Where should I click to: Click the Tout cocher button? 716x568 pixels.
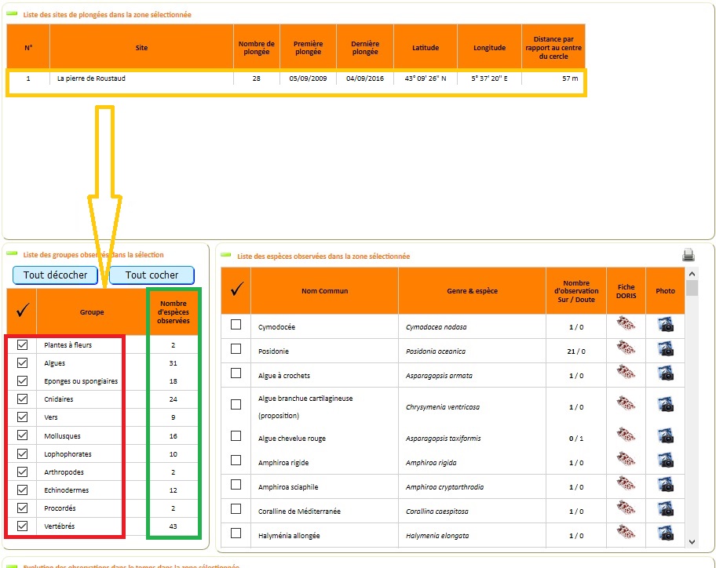[x=152, y=275]
